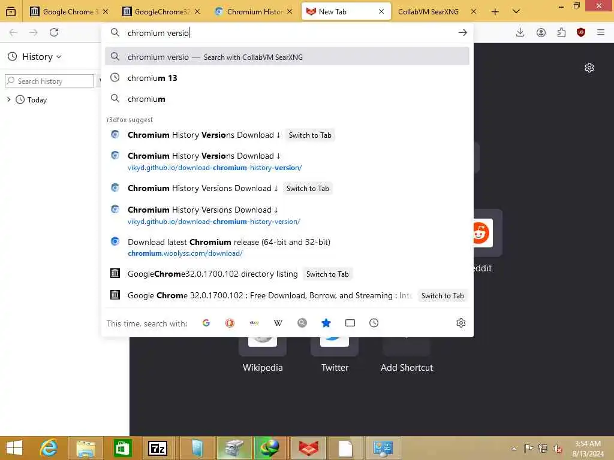Click the Search history input field

[x=49, y=81]
